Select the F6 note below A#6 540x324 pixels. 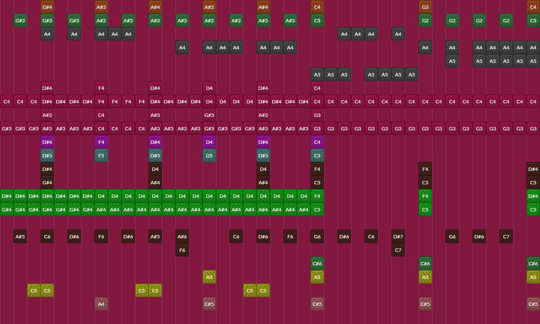click(182, 250)
